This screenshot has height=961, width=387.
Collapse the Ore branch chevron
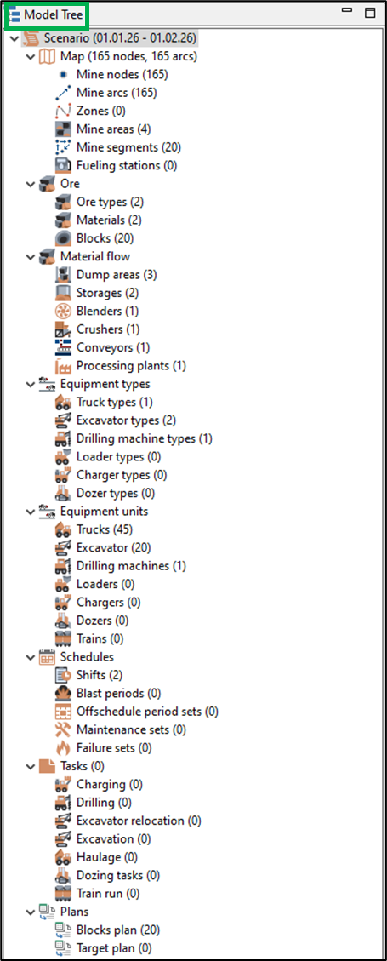pos(31,184)
